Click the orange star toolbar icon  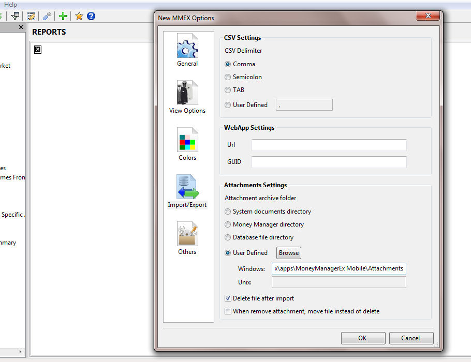click(79, 16)
